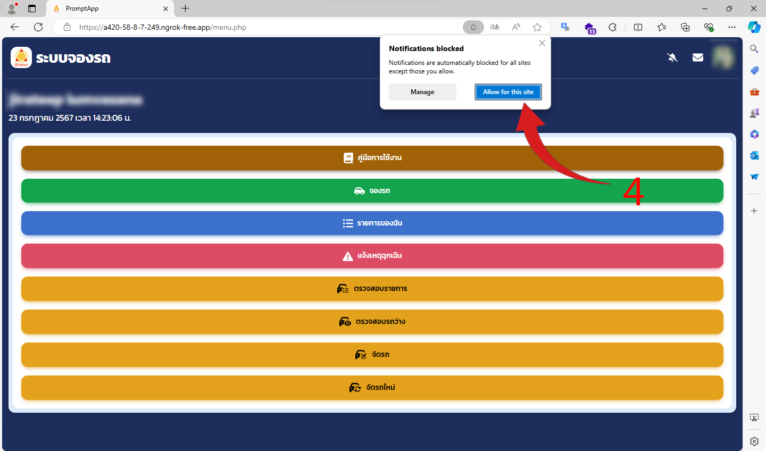The width and height of the screenshot is (766, 451).
Task: Click the red emergency report button
Action: [x=372, y=256]
